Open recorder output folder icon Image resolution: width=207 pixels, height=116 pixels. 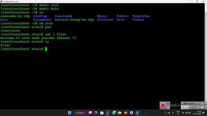pos(202,107)
